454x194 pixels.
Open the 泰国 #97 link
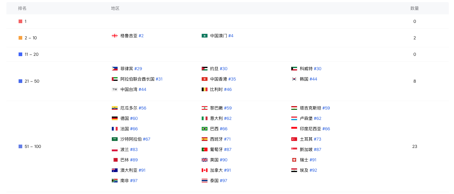point(219,181)
